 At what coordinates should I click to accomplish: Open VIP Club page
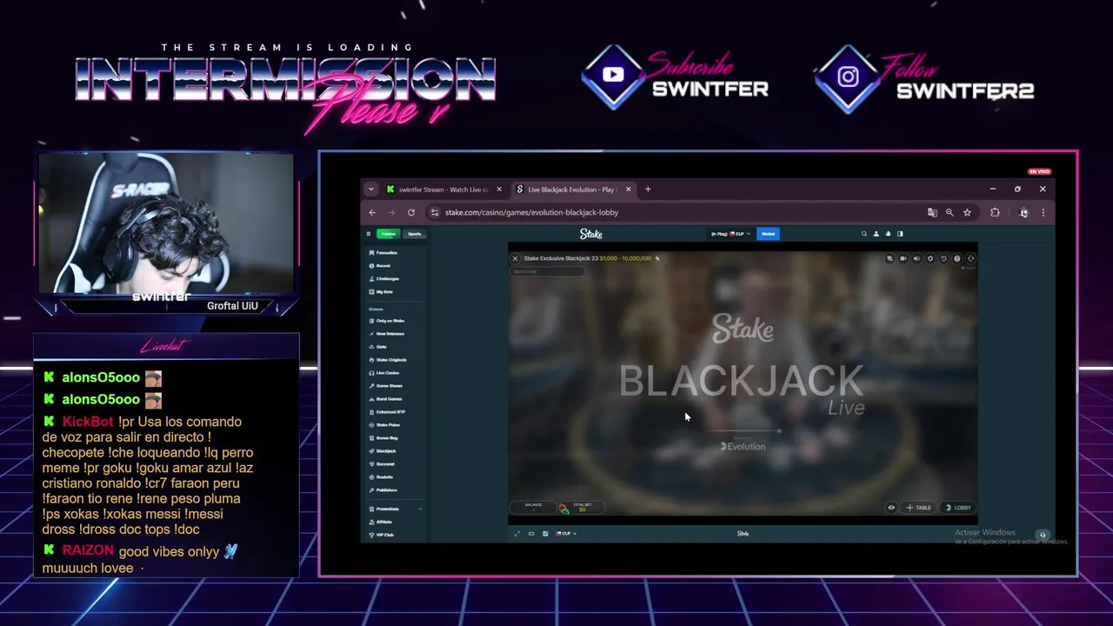coord(382,535)
